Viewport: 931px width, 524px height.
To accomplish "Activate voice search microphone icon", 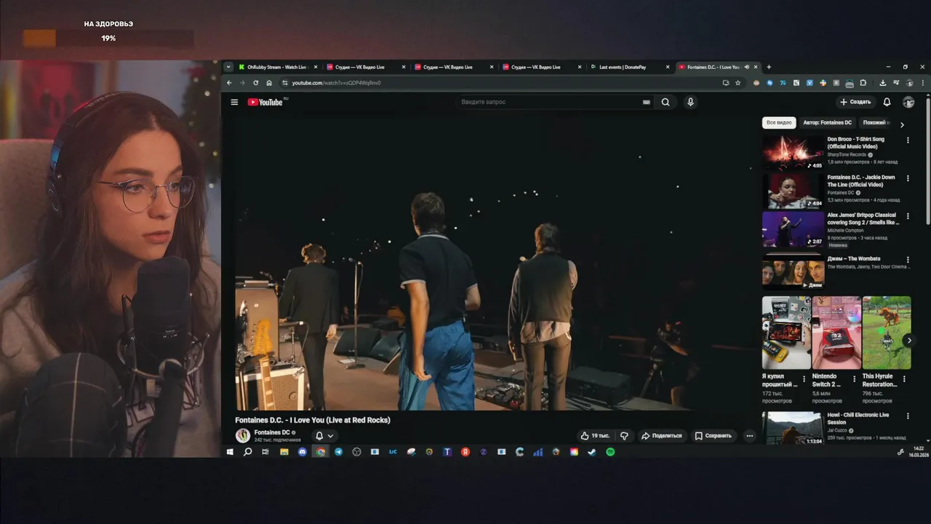I will (690, 102).
